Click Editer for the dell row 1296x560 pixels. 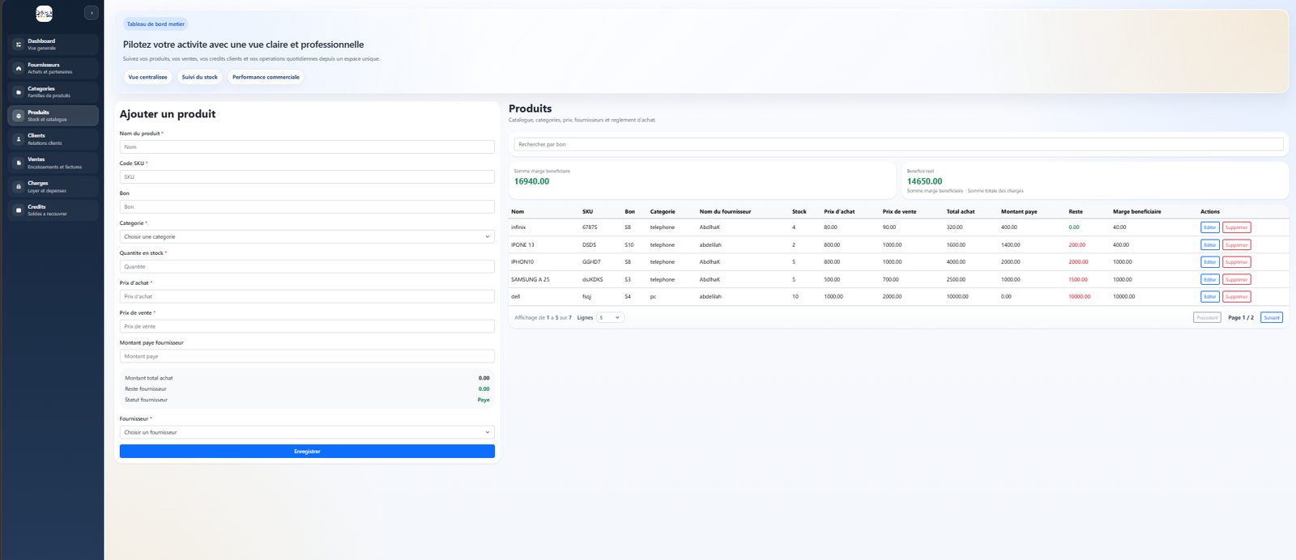click(1209, 297)
